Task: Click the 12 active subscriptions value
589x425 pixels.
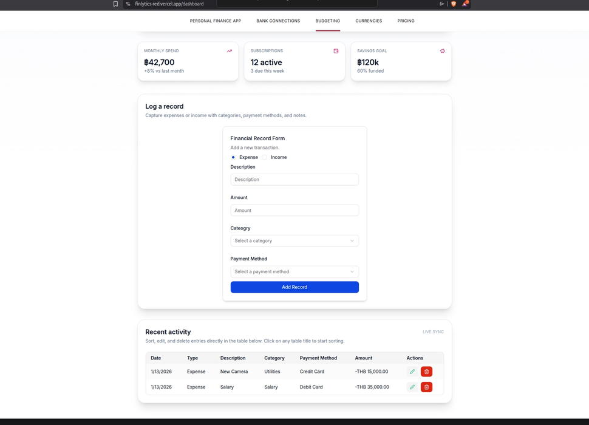Action: tap(267, 63)
